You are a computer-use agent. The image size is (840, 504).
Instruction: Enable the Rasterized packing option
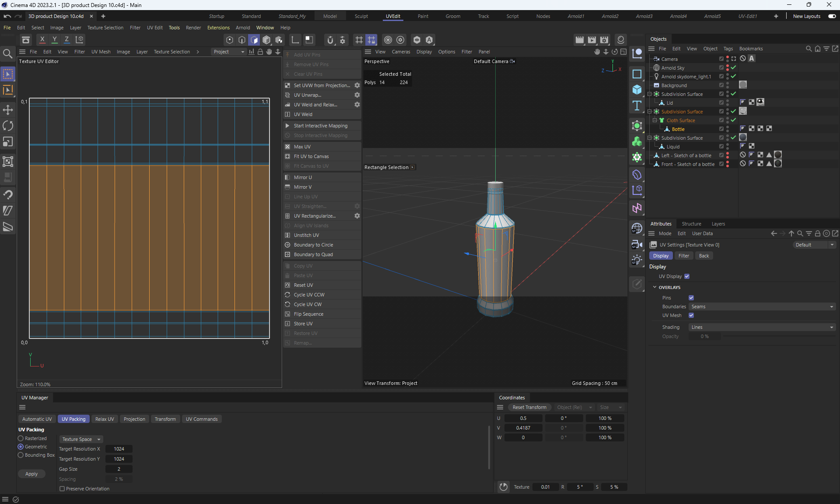[x=21, y=438]
